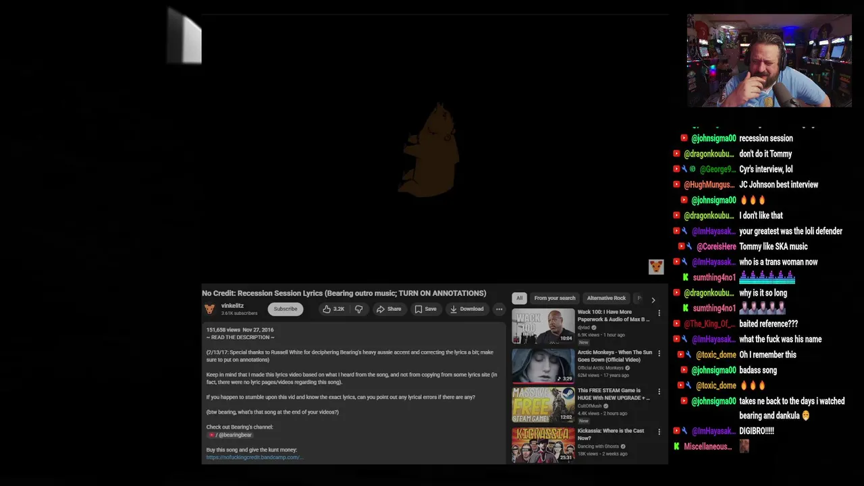Open the Wack 100 video title

pos(613,315)
